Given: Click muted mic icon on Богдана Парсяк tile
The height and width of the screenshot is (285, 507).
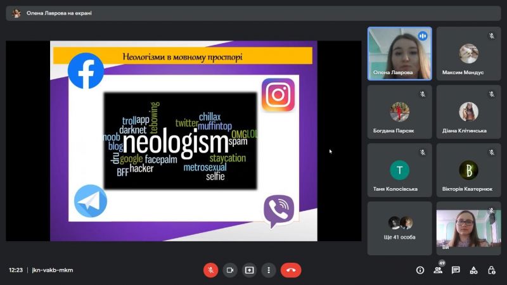Looking at the screenshot, I should click(423, 94).
